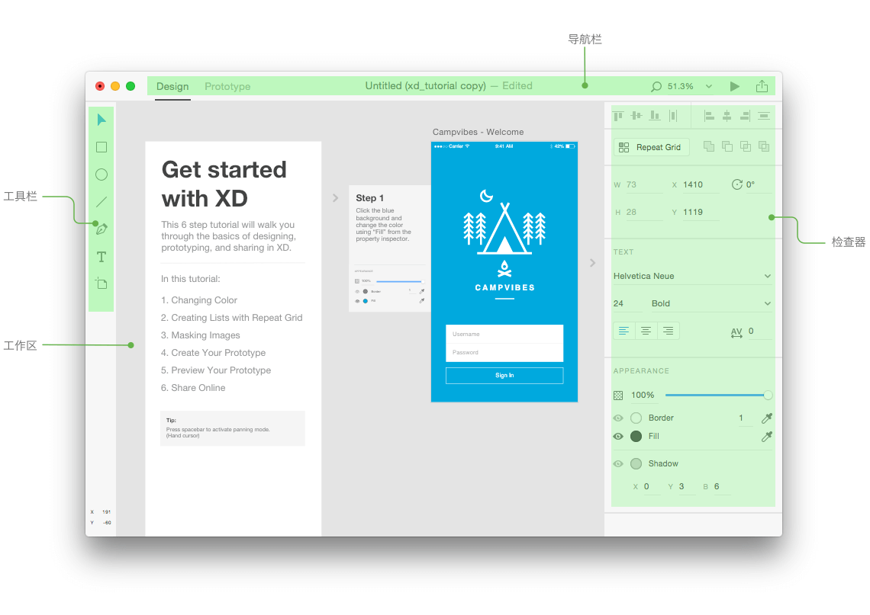Select the Line tool

point(101,201)
